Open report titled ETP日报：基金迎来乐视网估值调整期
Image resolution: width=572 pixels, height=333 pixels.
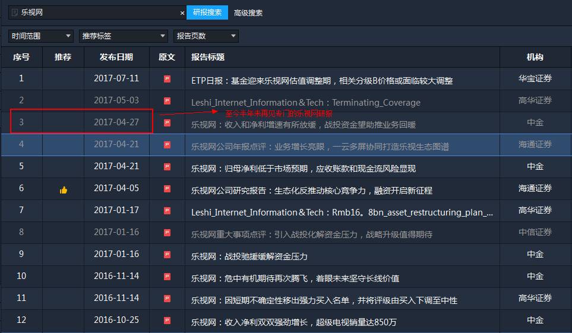(322, 81)
